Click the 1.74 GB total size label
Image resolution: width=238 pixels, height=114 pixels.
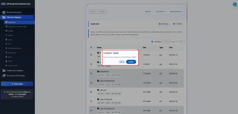[179, 24]
